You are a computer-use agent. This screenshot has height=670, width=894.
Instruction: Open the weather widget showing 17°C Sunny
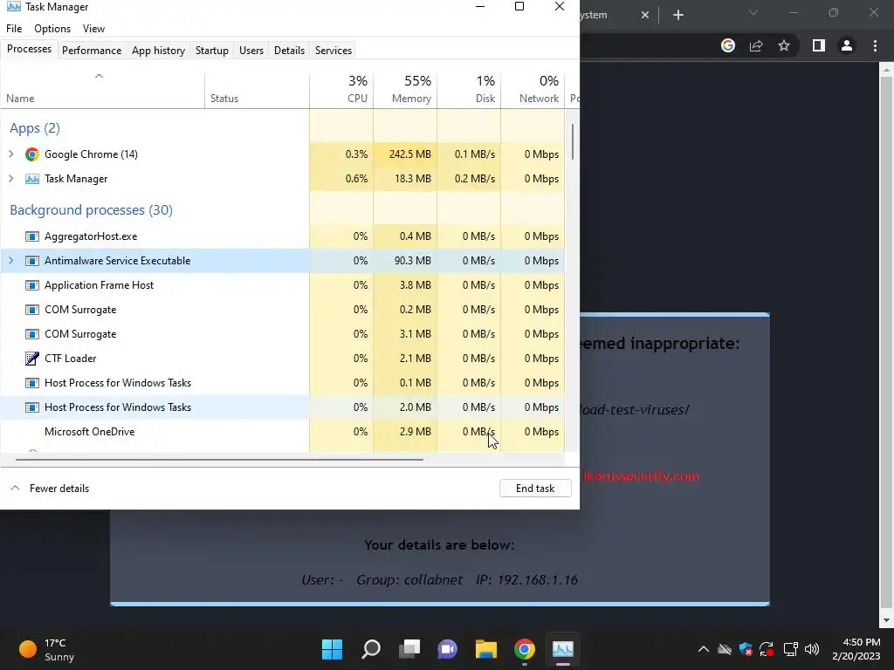pyautogui.click(x=47, y=649)
